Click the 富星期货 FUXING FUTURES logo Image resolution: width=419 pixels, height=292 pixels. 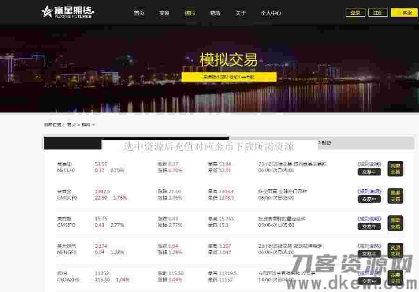(x=67, y=12)
